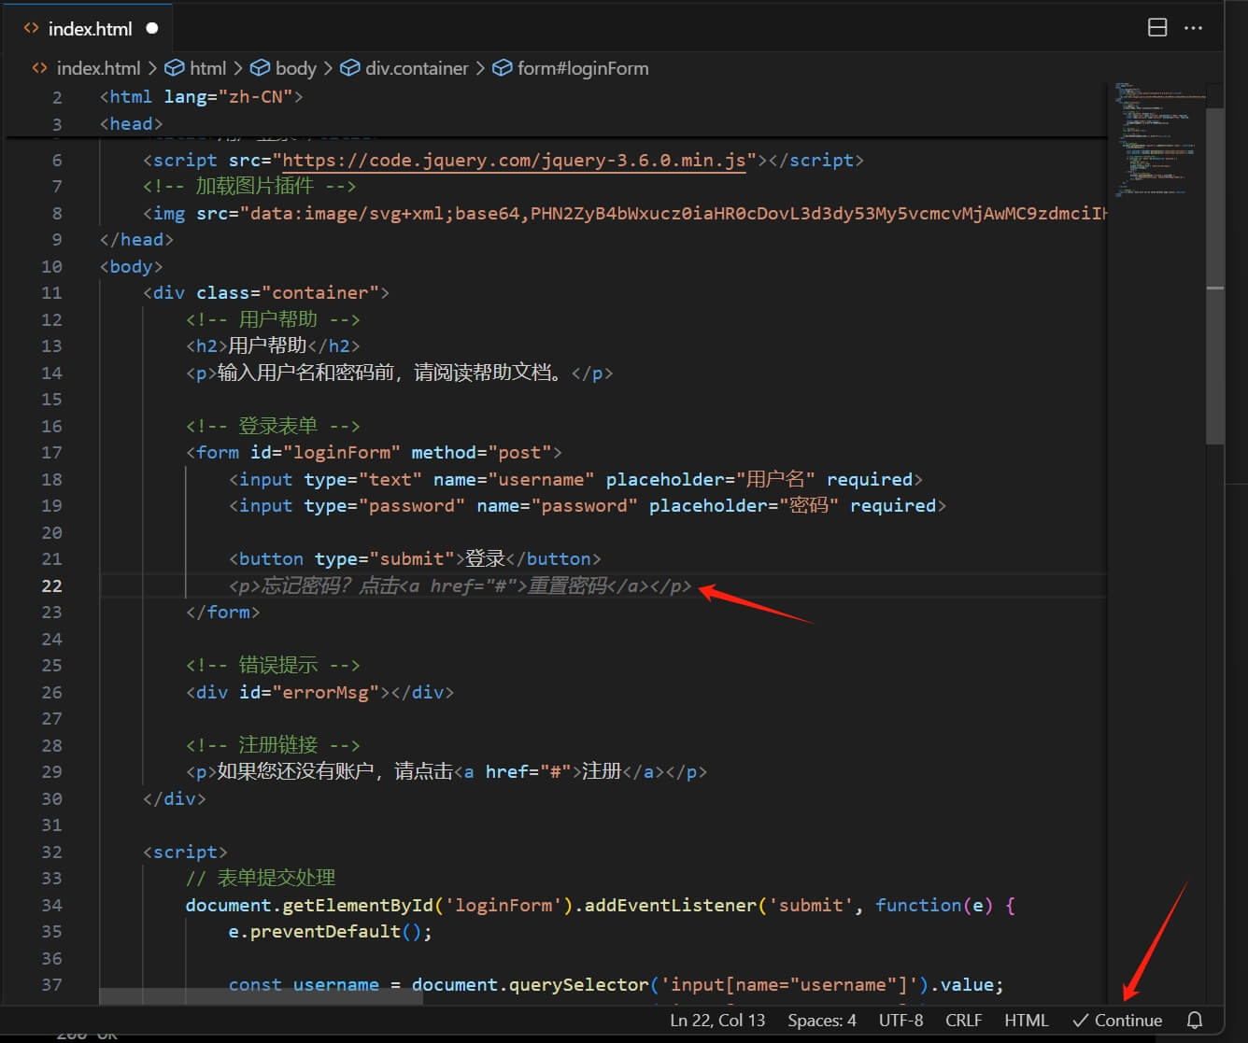Switch line endings via CRLF indicator
Image resolution: width=1248 pixels, height=1043 pixels.
coord(963,1020)
